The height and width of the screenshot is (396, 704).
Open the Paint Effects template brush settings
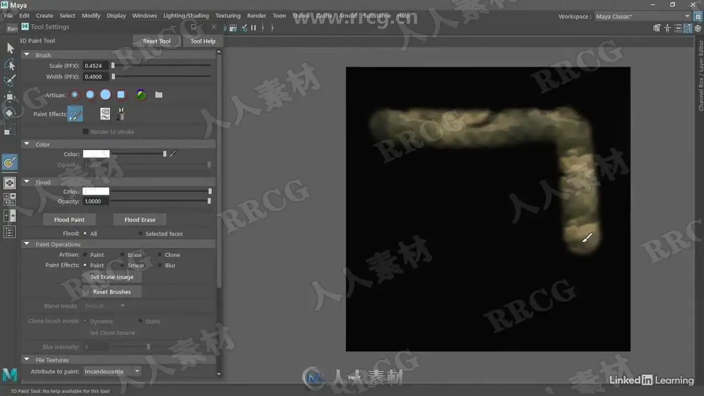[105, 114]
